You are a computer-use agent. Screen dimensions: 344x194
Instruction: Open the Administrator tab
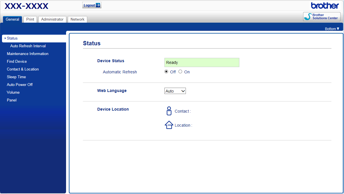click(52, 19)
